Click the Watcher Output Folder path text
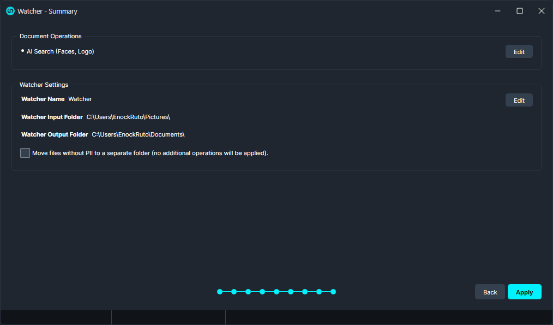 (138, 134)
